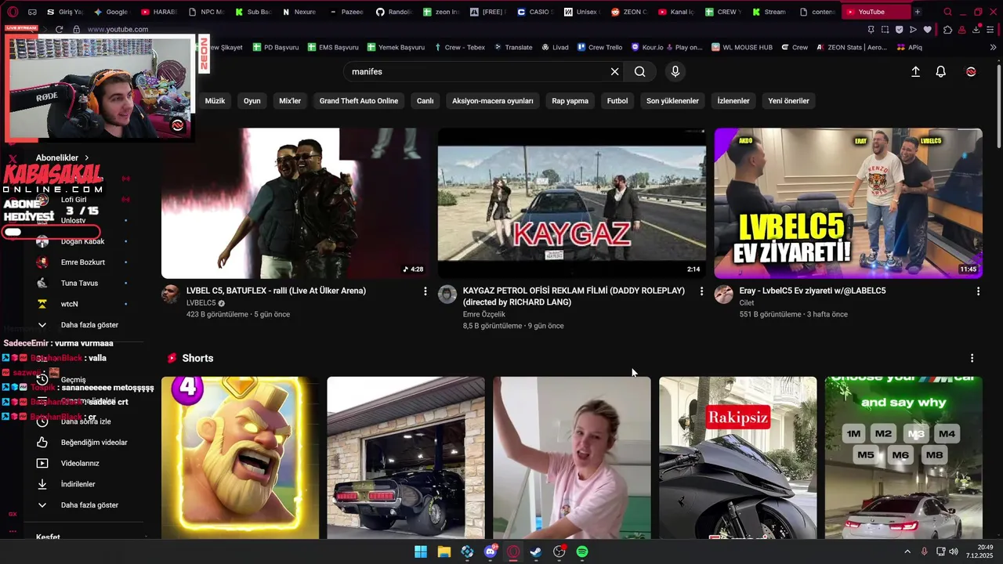Start voice search with the microphone icon

click(x=675, y=71)
